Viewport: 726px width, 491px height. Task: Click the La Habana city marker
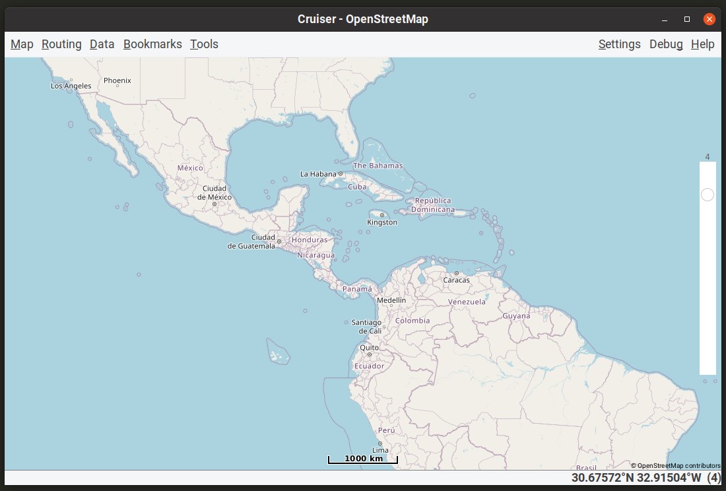[341, 174]
